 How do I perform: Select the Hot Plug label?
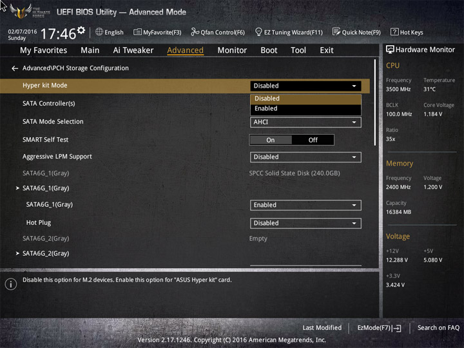tap(39, 222)
